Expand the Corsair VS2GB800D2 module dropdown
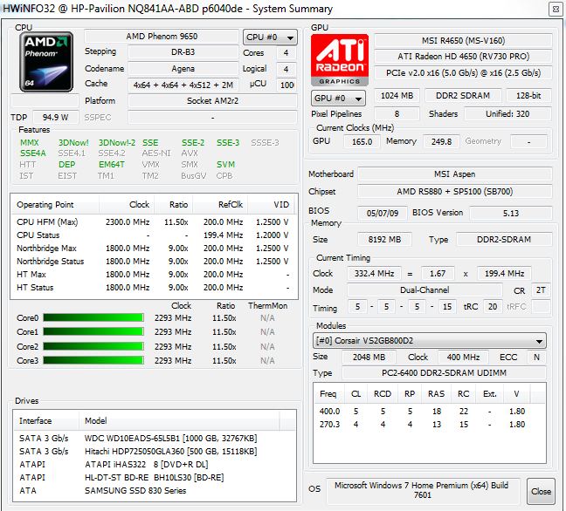This screenshot has height=511, width=566. [429, 341]
